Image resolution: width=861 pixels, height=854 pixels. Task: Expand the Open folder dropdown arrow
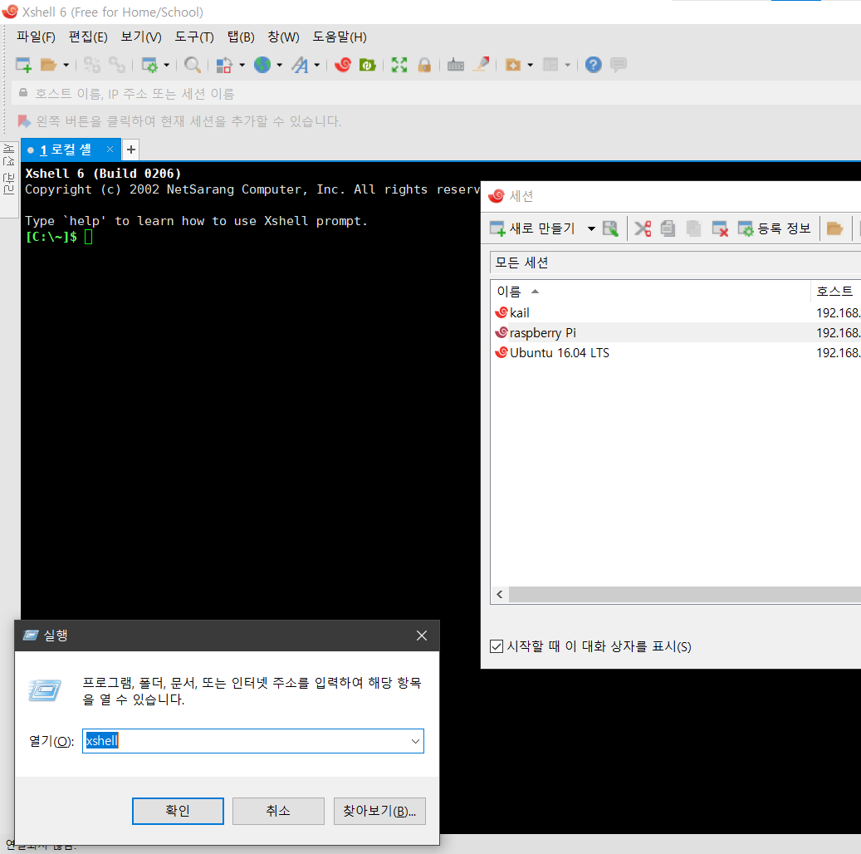(x=66, y=65)
